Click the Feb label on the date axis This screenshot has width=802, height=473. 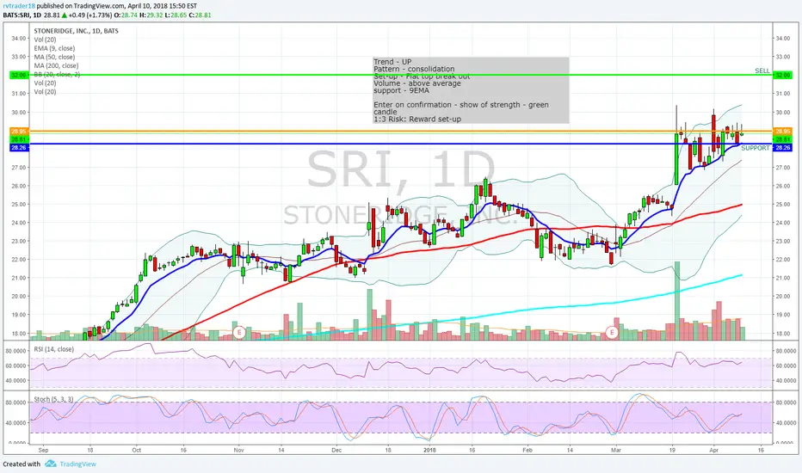click(527, 450)
